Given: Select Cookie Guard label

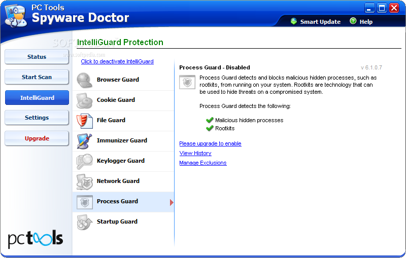Looking at the screenshot, I should [x=116, y=100].
